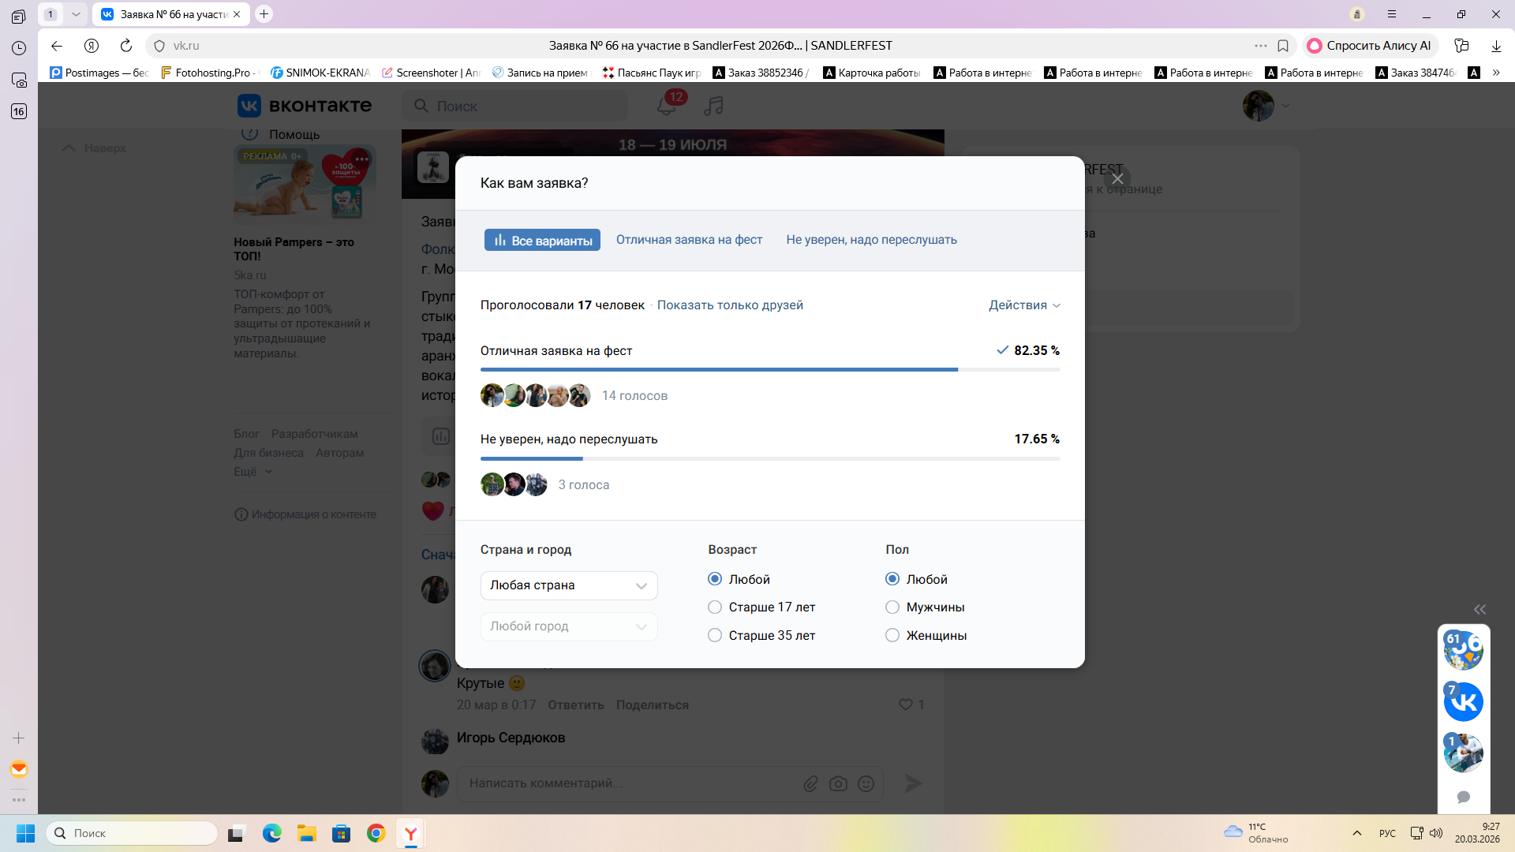The height and width of the screenshot is (852, 1515).
Task: Click the VKontakte logo
Action: pos(305,106)
